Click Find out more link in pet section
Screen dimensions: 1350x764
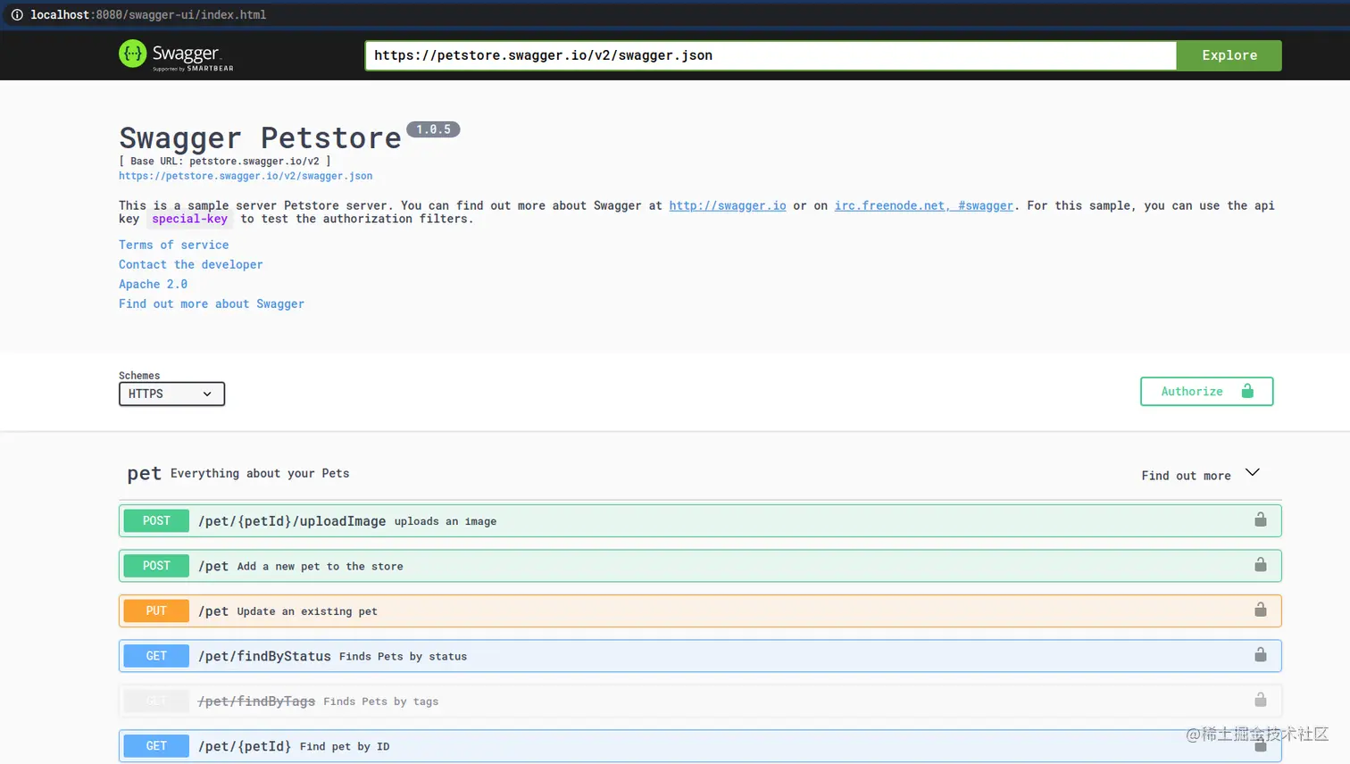[x=1186, y=476]
